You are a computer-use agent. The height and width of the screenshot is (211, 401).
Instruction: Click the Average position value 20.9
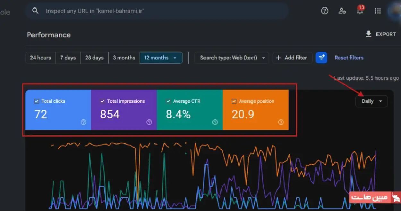243,114
